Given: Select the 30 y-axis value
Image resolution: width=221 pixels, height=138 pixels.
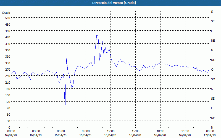Looking at the screenshot, I should click(x=9, y=121).
